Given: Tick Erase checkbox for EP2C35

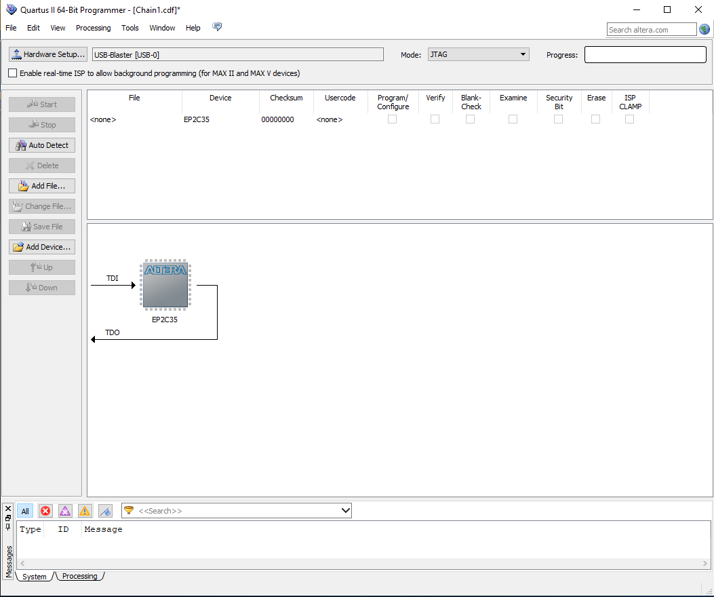Looking at the screenshot, I should pos(595,119).
